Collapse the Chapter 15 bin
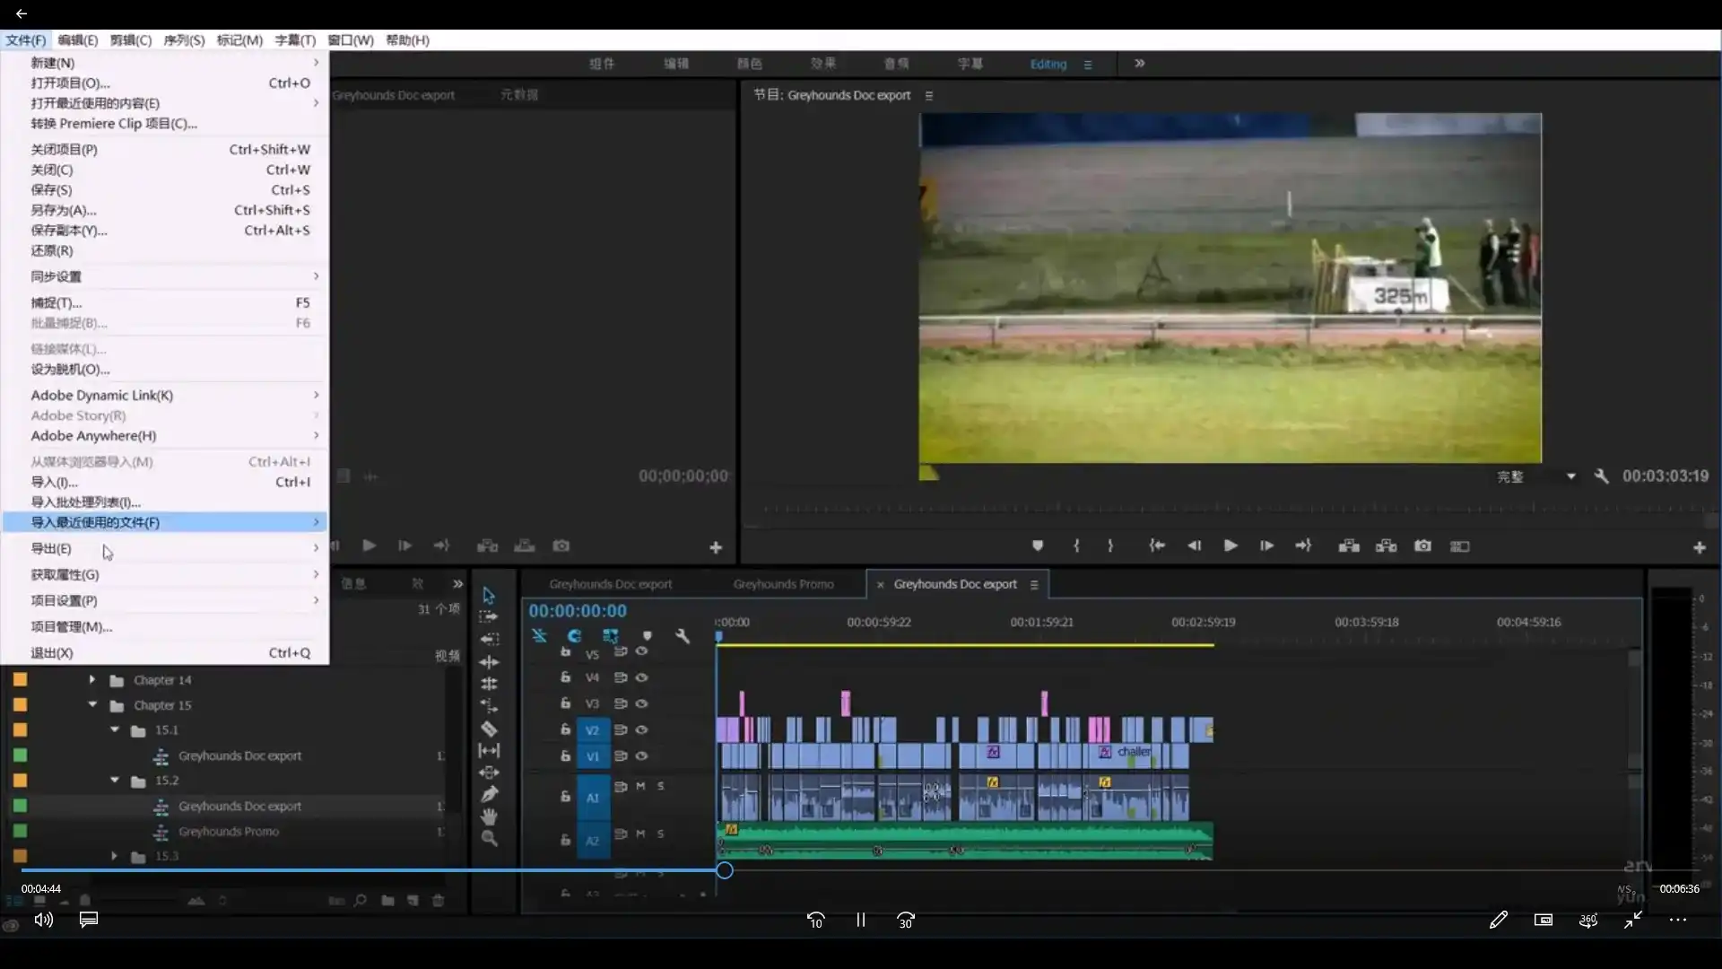Screen dimensions: 1722x969 point(91,705)
